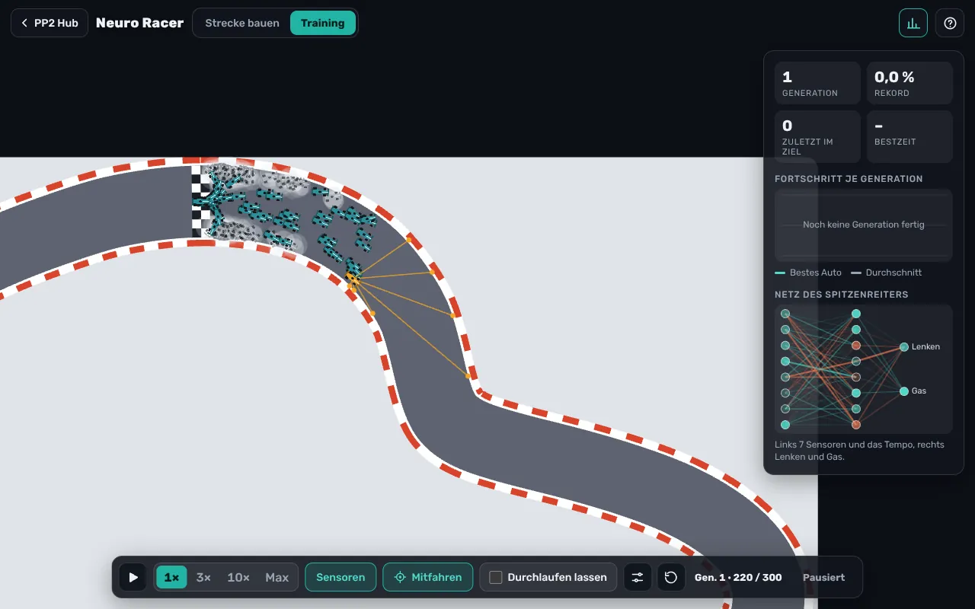Click the highlighted leading car with sensors
Image resolution: width=975 pixels, height=609 pixels.
coord(353,279)
